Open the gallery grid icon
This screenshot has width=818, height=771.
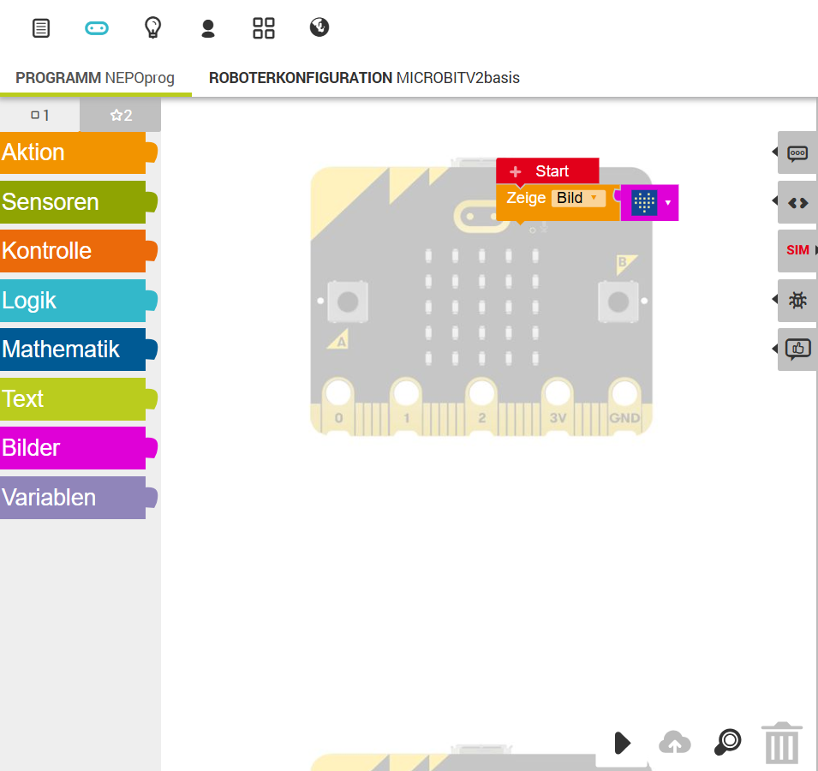[264, 28]
